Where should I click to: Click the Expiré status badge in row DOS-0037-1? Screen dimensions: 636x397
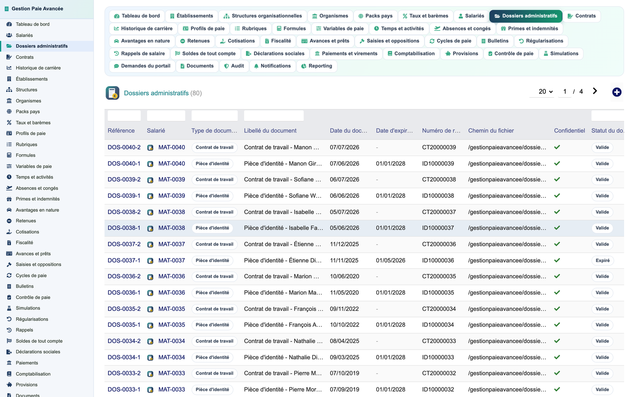point(603,260)
